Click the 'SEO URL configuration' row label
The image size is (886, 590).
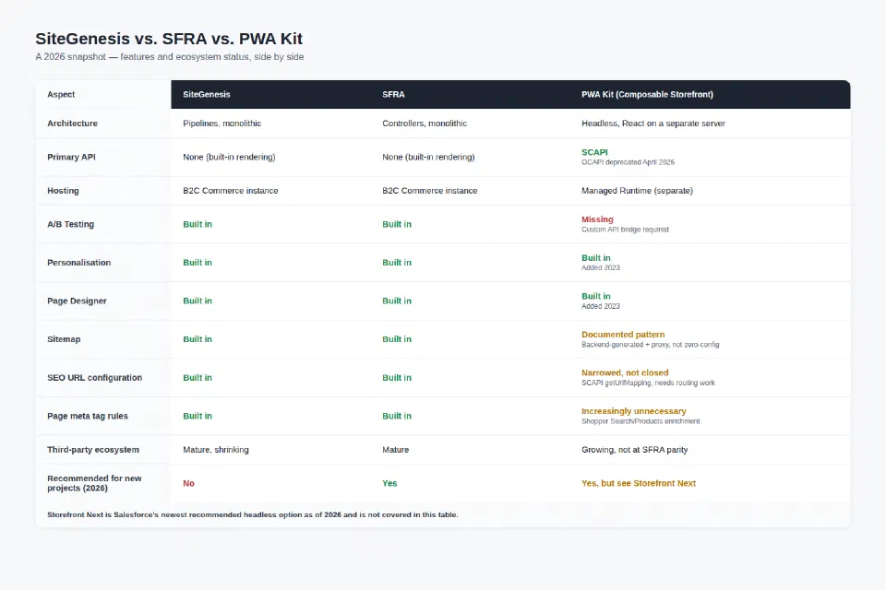95,378
